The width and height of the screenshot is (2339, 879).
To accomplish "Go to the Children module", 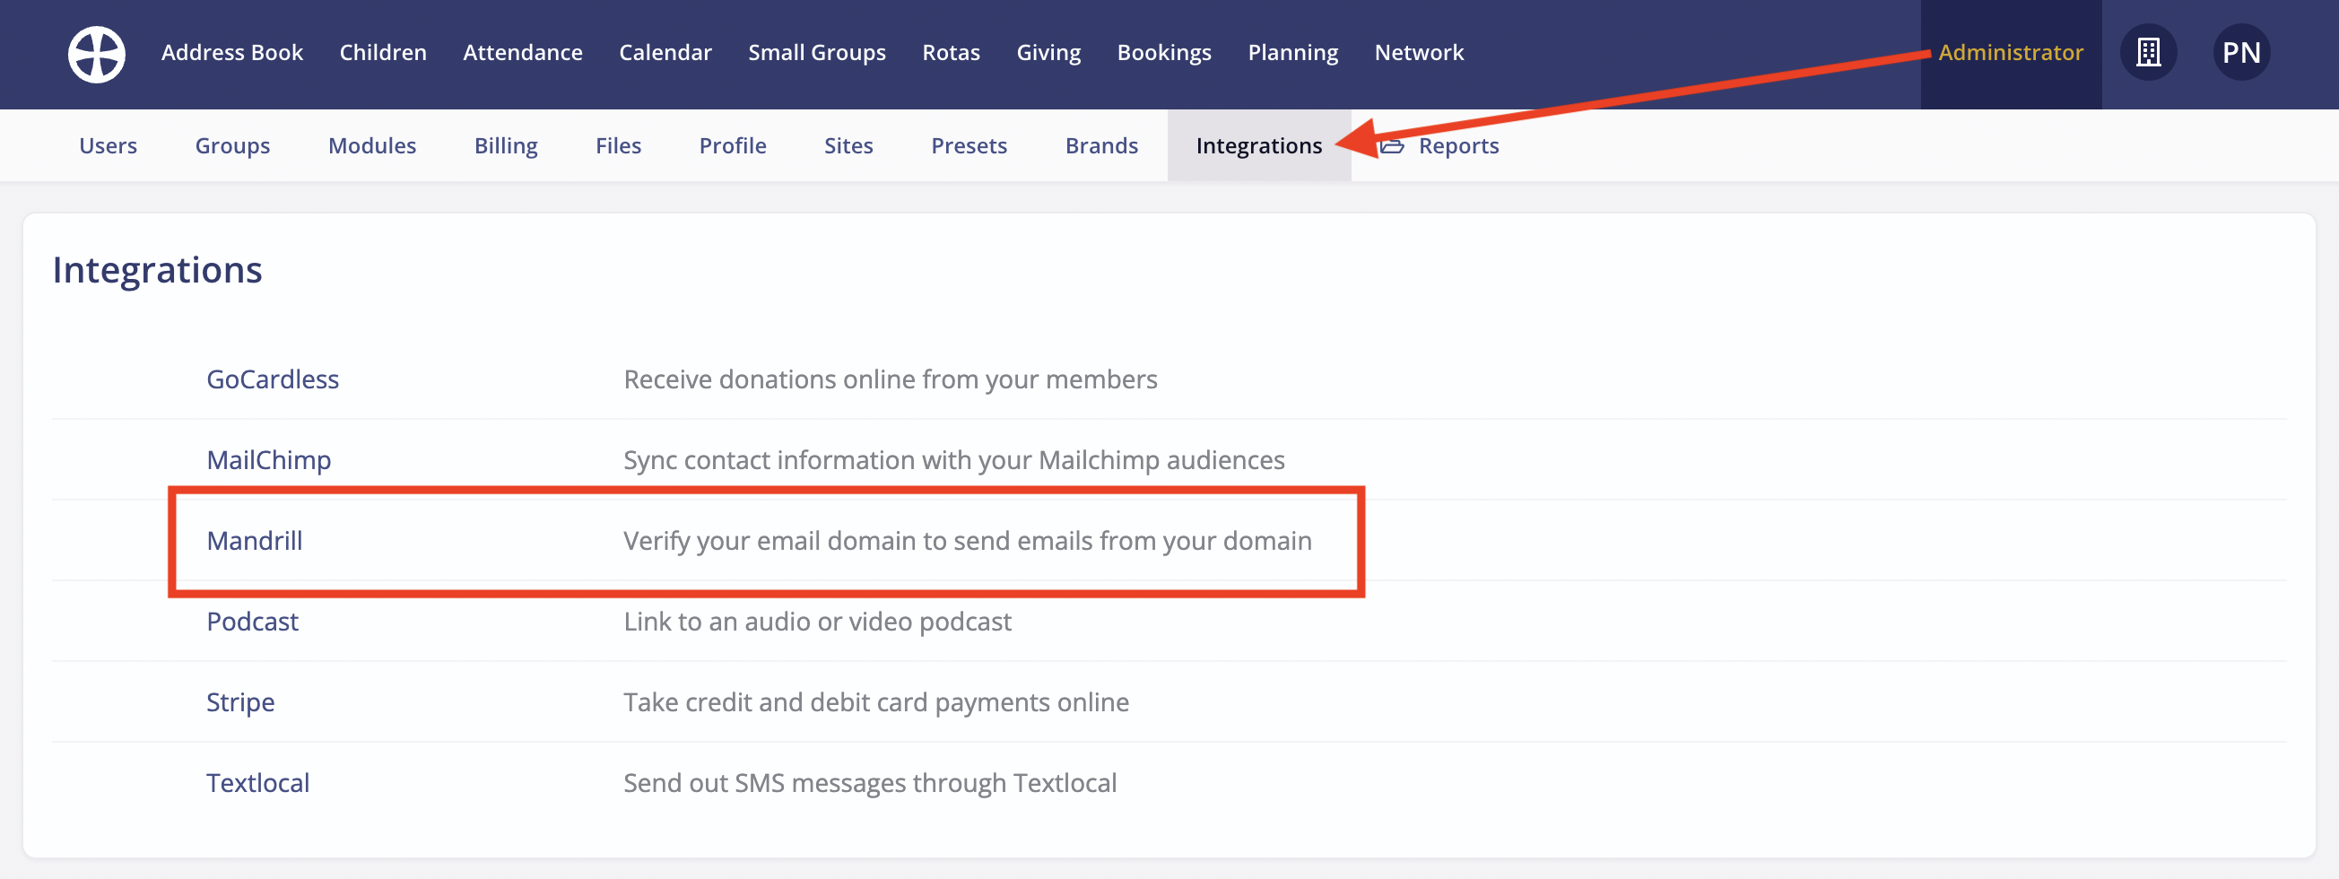I will [383, 53].
